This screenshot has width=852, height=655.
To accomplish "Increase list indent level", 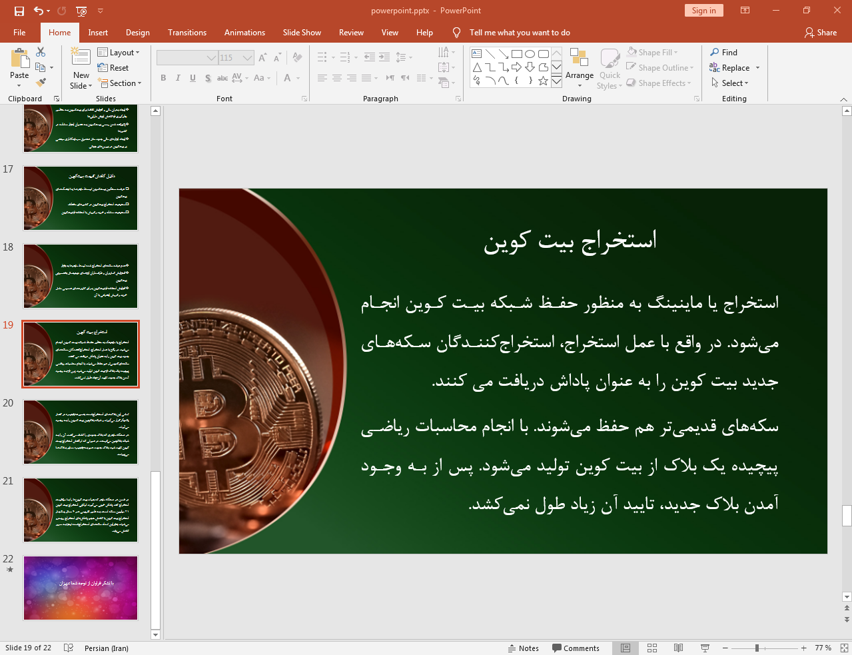I will click(384, 57).
